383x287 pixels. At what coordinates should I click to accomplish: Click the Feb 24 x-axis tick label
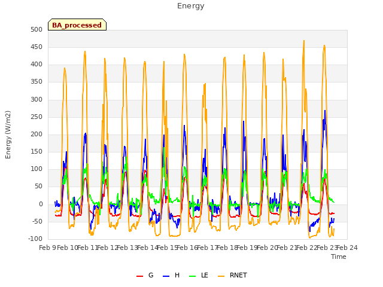[347, 248]
